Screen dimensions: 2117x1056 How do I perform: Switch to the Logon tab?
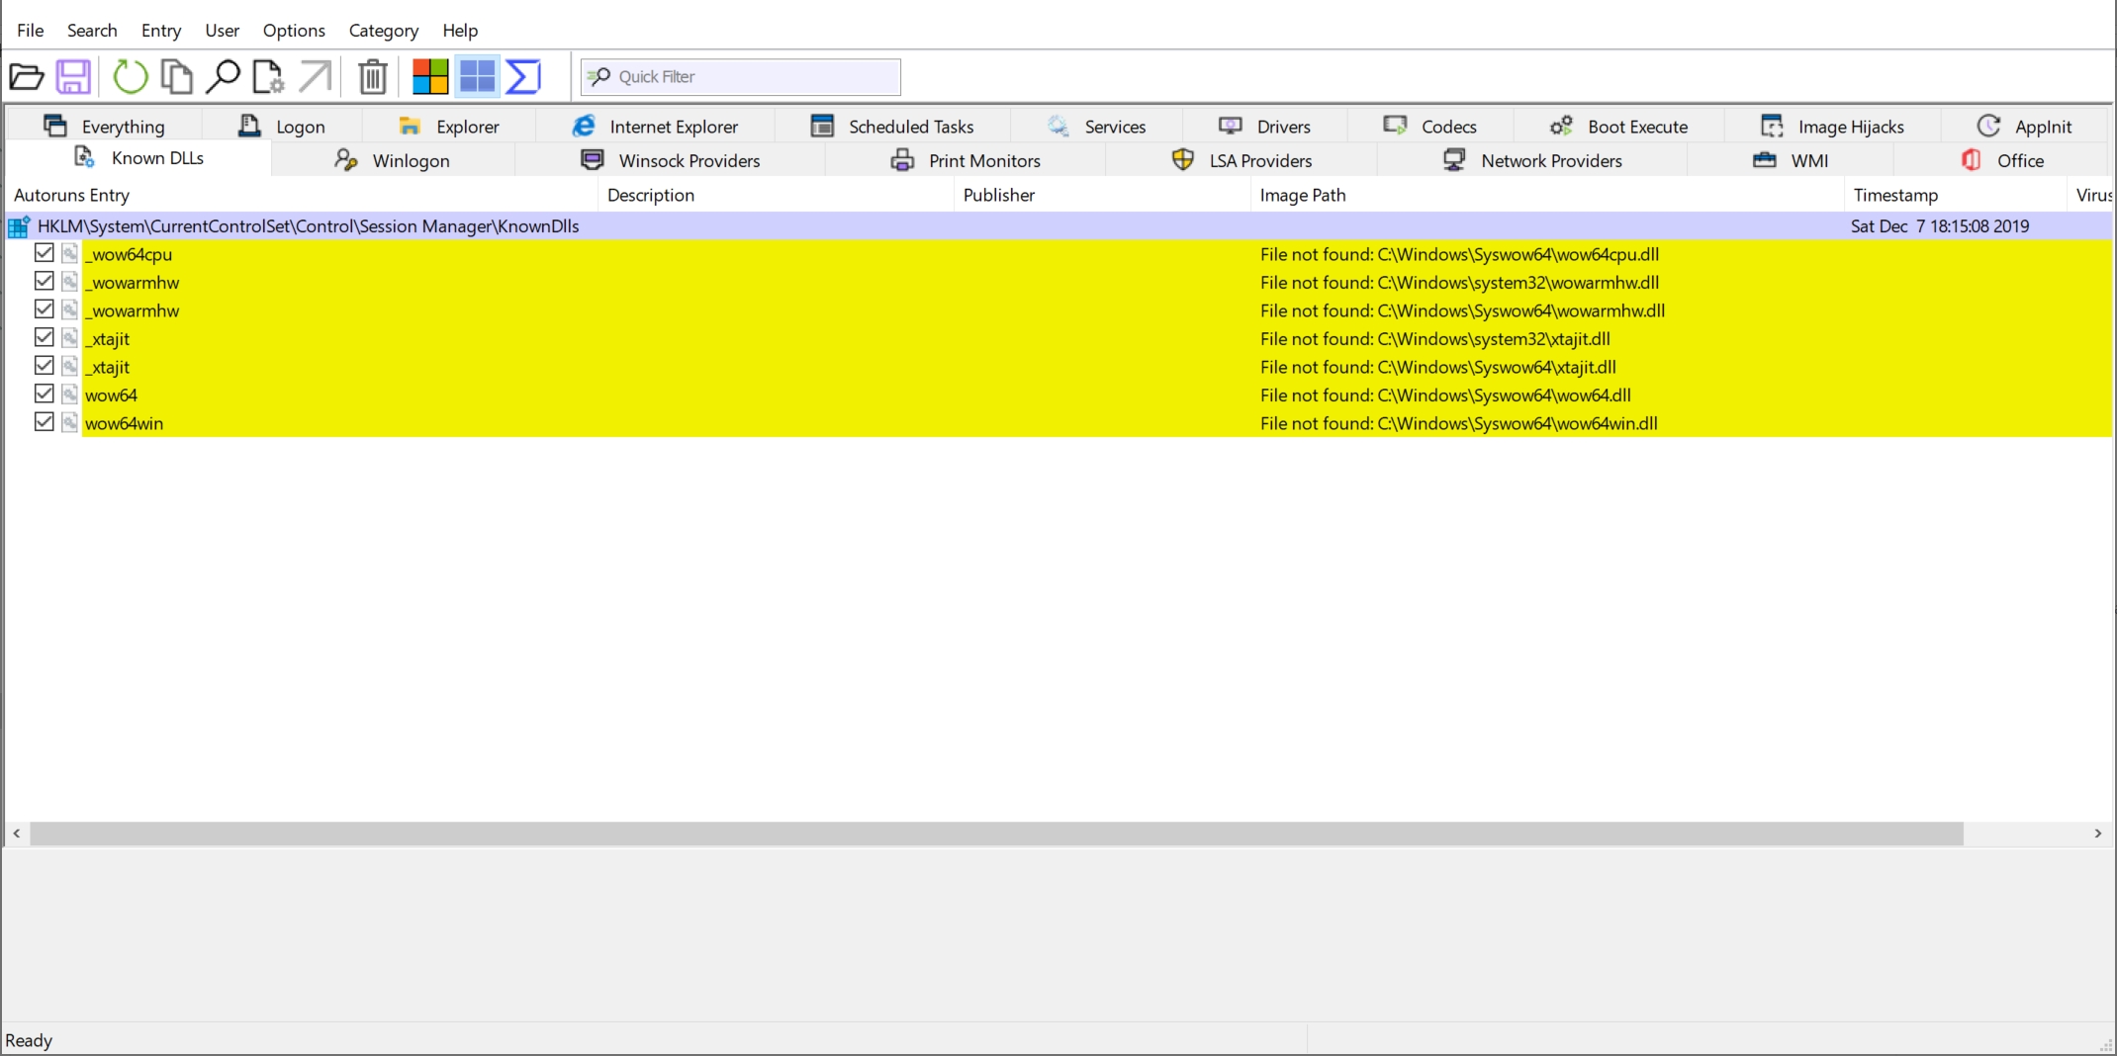[282, 126]
